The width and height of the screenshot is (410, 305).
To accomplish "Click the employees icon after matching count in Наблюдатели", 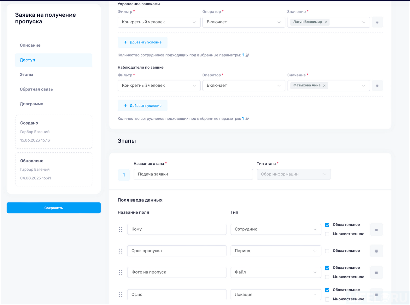I will point(247,118).
